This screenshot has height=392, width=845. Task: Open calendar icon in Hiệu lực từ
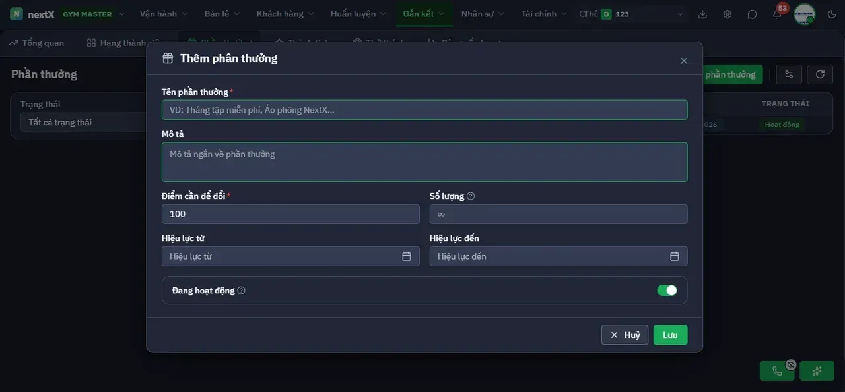407,256
